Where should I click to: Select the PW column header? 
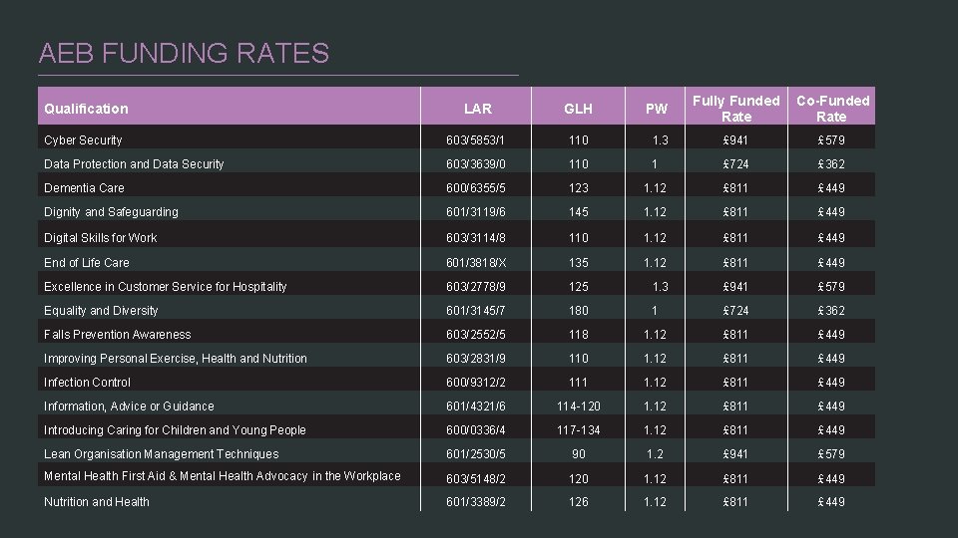(657, 109)
